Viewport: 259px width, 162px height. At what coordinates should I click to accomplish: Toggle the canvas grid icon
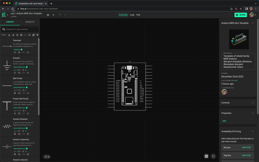pos(206,156)
